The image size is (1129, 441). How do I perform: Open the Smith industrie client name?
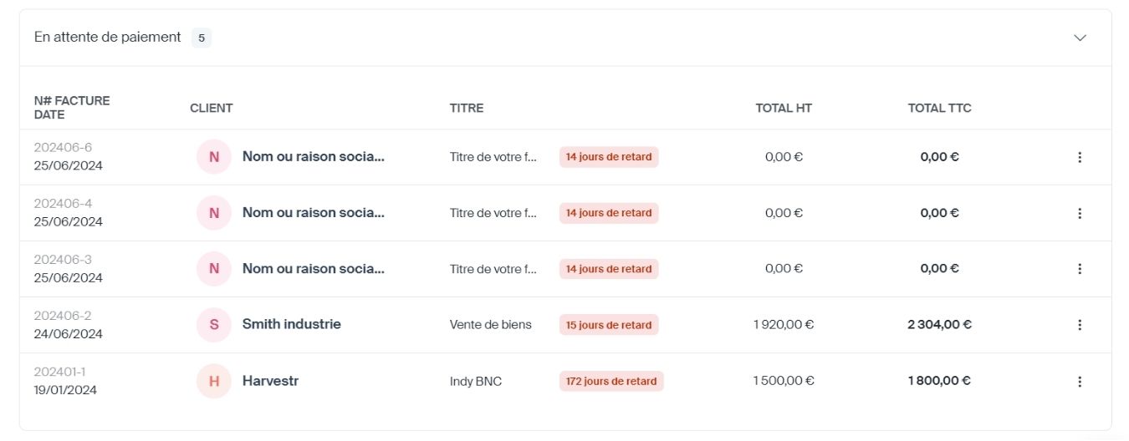click(x=292, y=324)
